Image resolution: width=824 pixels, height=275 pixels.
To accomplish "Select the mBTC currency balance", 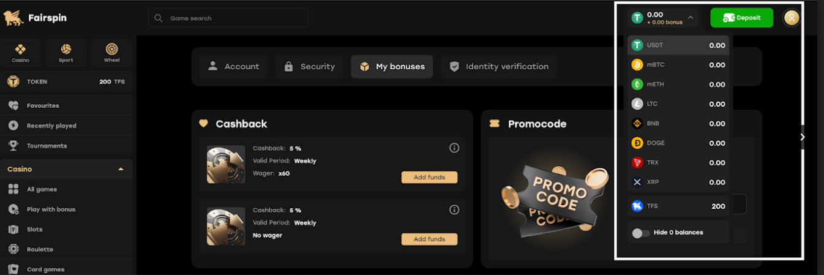I will pyautogui.click(x=678, y=64).
